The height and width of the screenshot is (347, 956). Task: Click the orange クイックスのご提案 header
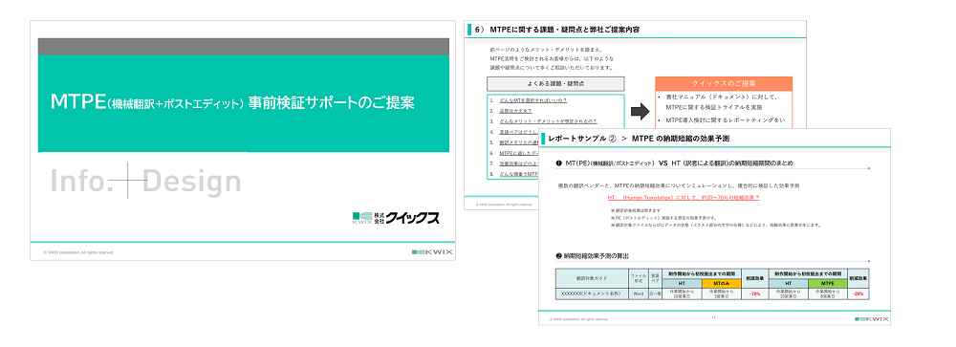(x=724, y=83)
